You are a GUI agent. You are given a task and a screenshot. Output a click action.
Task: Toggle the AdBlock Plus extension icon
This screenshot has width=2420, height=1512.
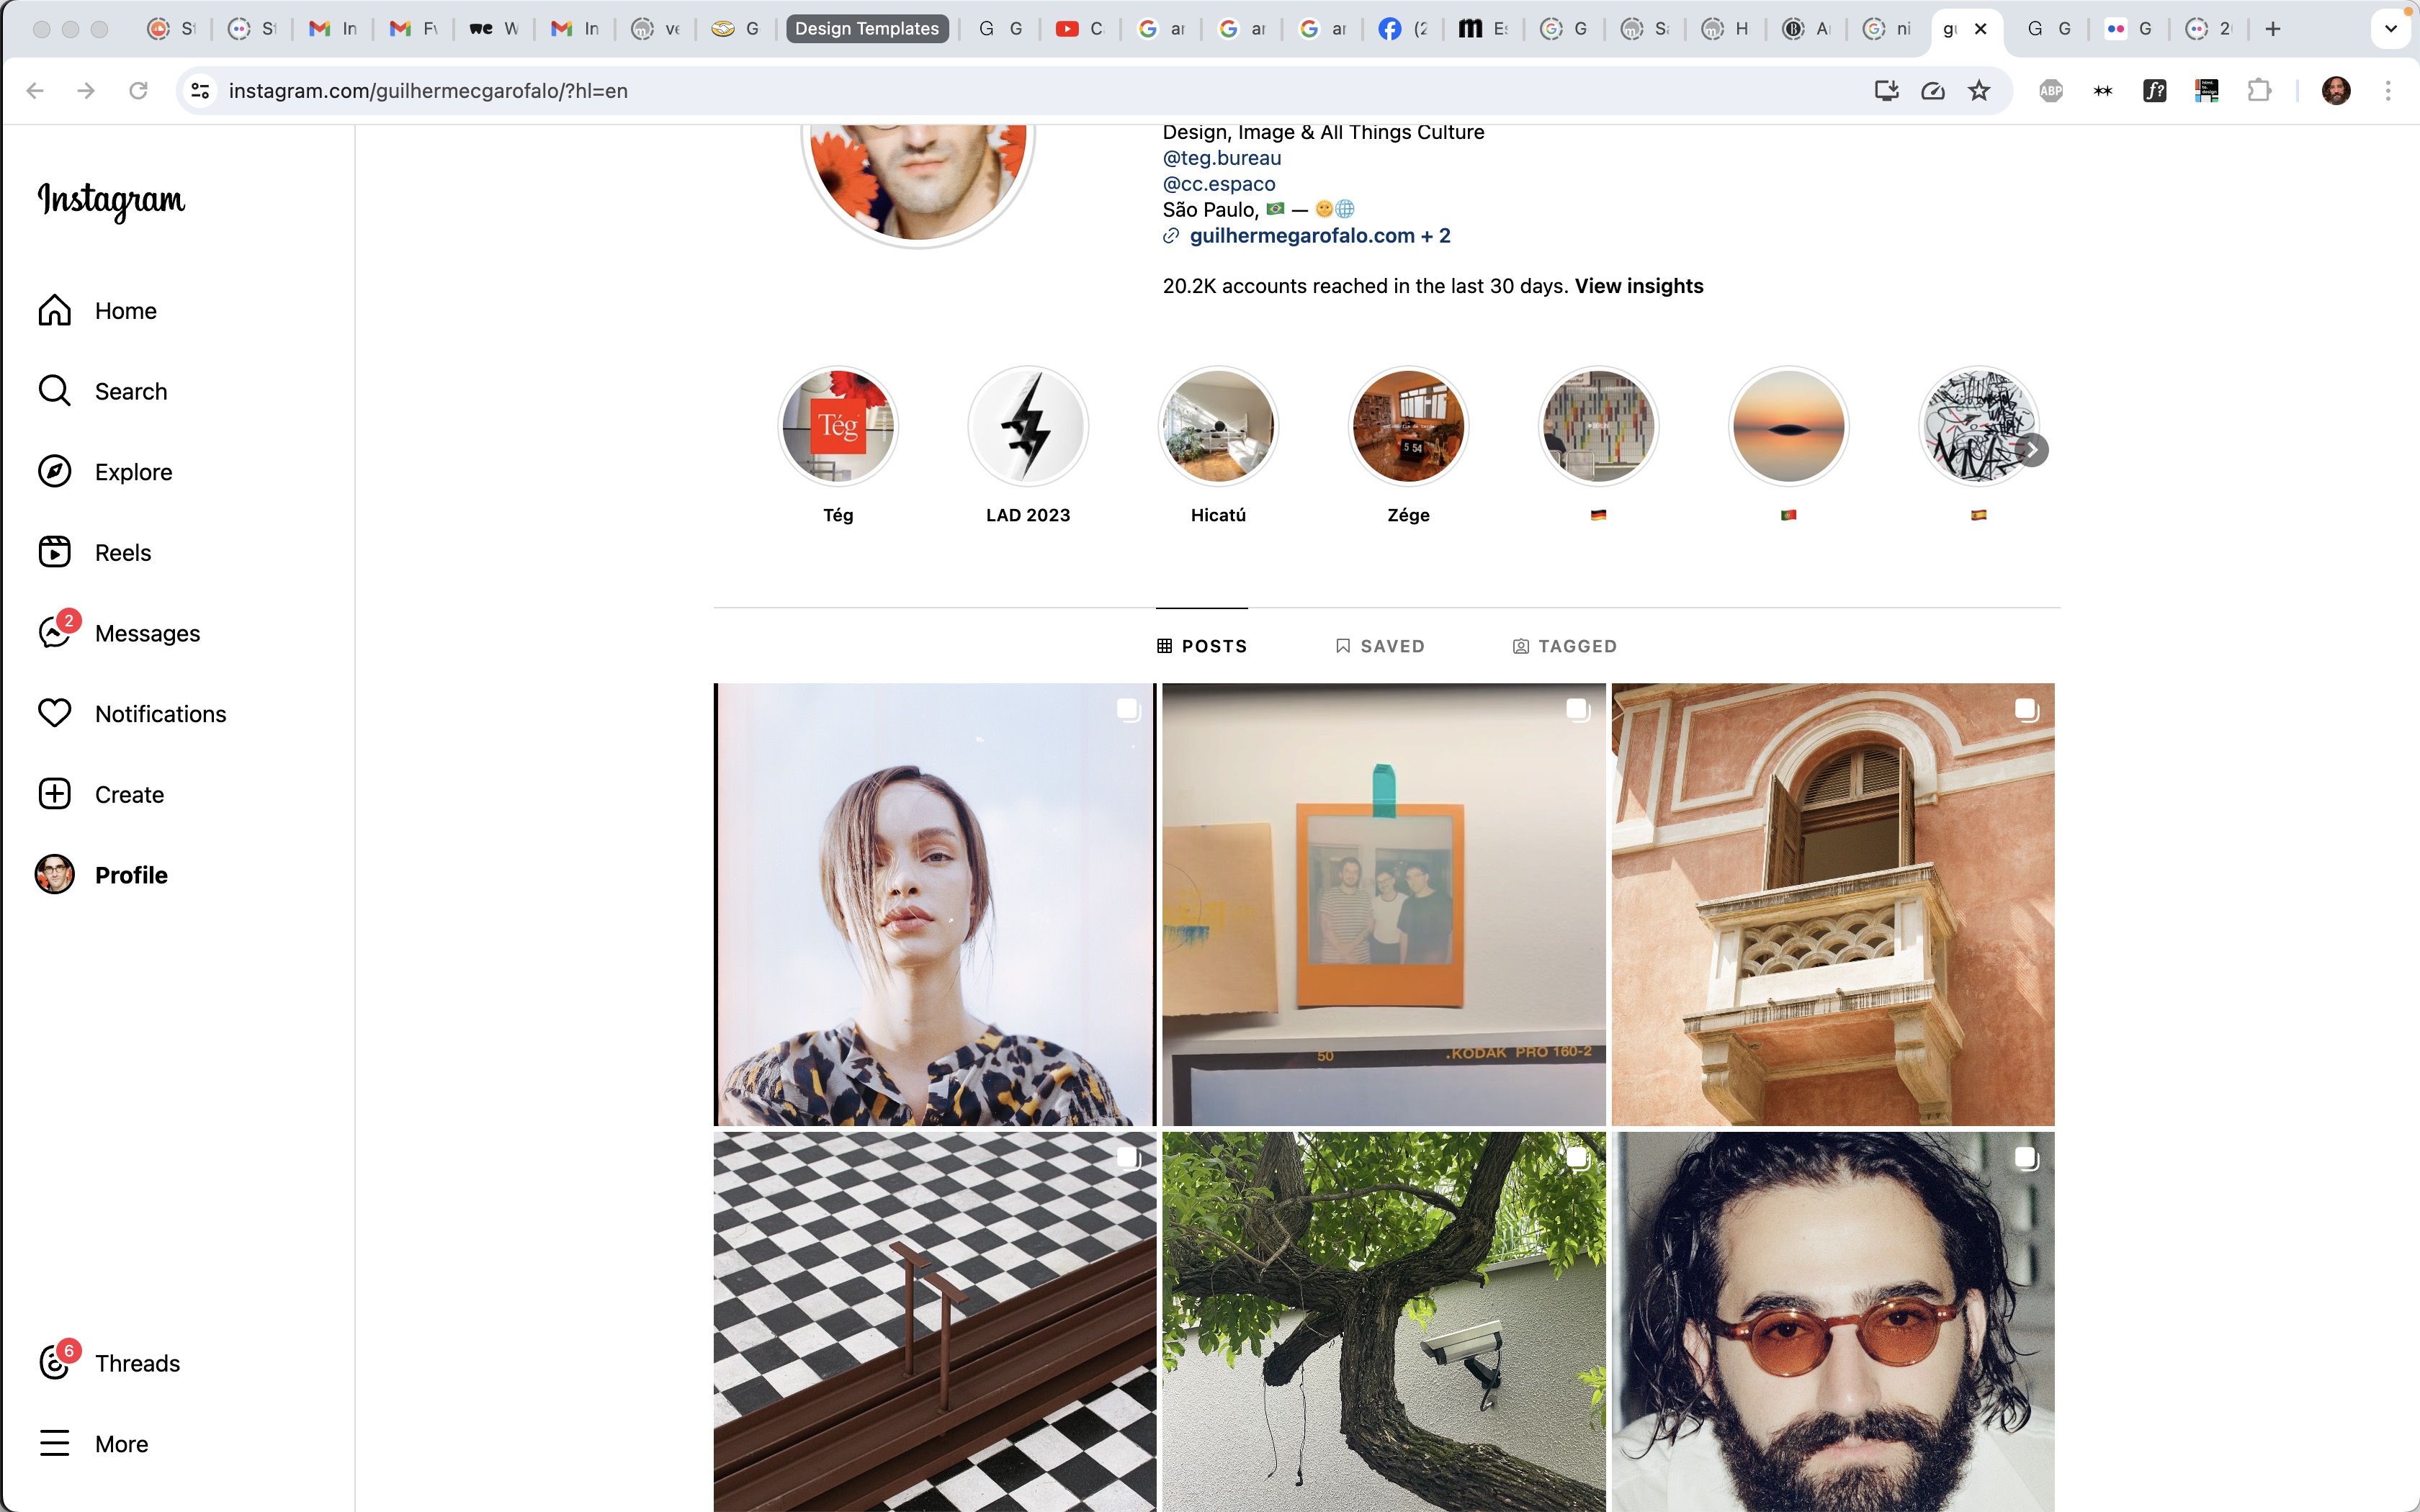2050,91
